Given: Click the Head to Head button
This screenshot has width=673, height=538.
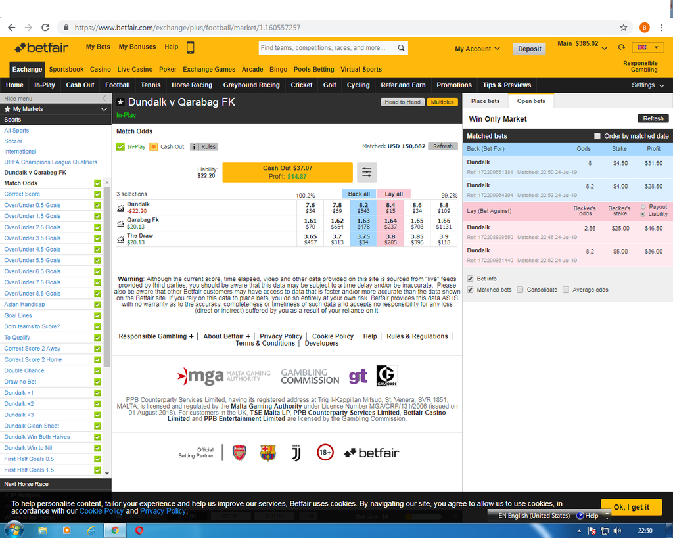Looking at the screenshot, I should point(403,102).
